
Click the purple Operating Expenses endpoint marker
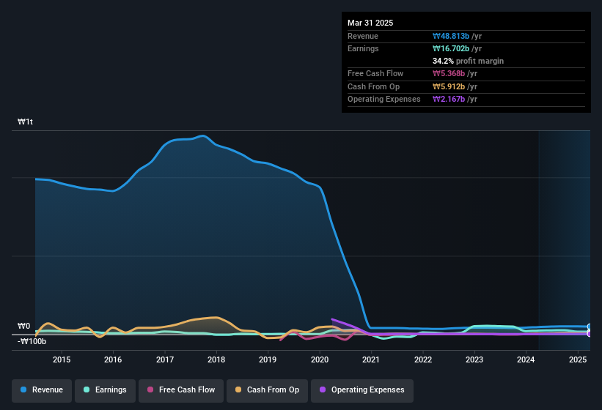point(590,334)
